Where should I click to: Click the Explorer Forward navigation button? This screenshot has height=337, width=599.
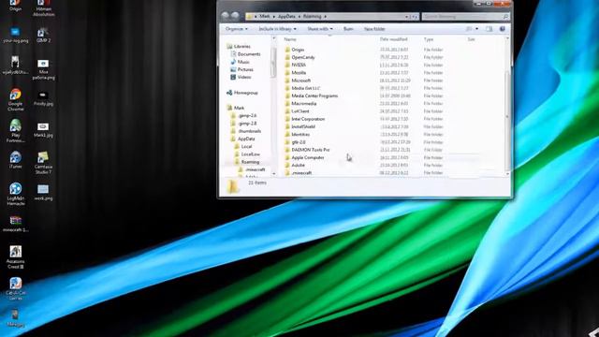(x=235, y=16)
